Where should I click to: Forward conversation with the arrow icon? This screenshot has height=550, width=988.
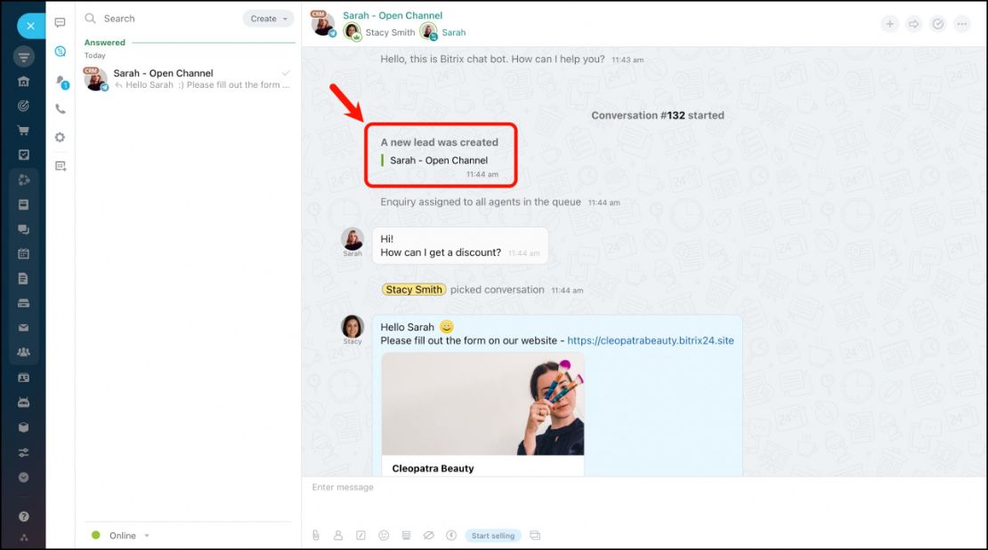(x=913, y=24)
